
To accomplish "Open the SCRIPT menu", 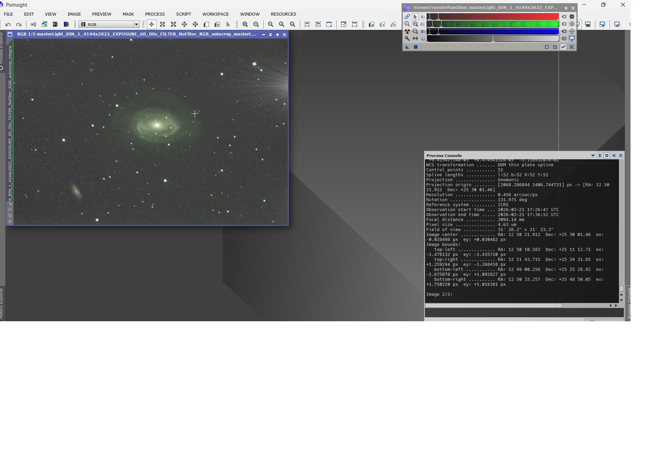I will [183, 14].
